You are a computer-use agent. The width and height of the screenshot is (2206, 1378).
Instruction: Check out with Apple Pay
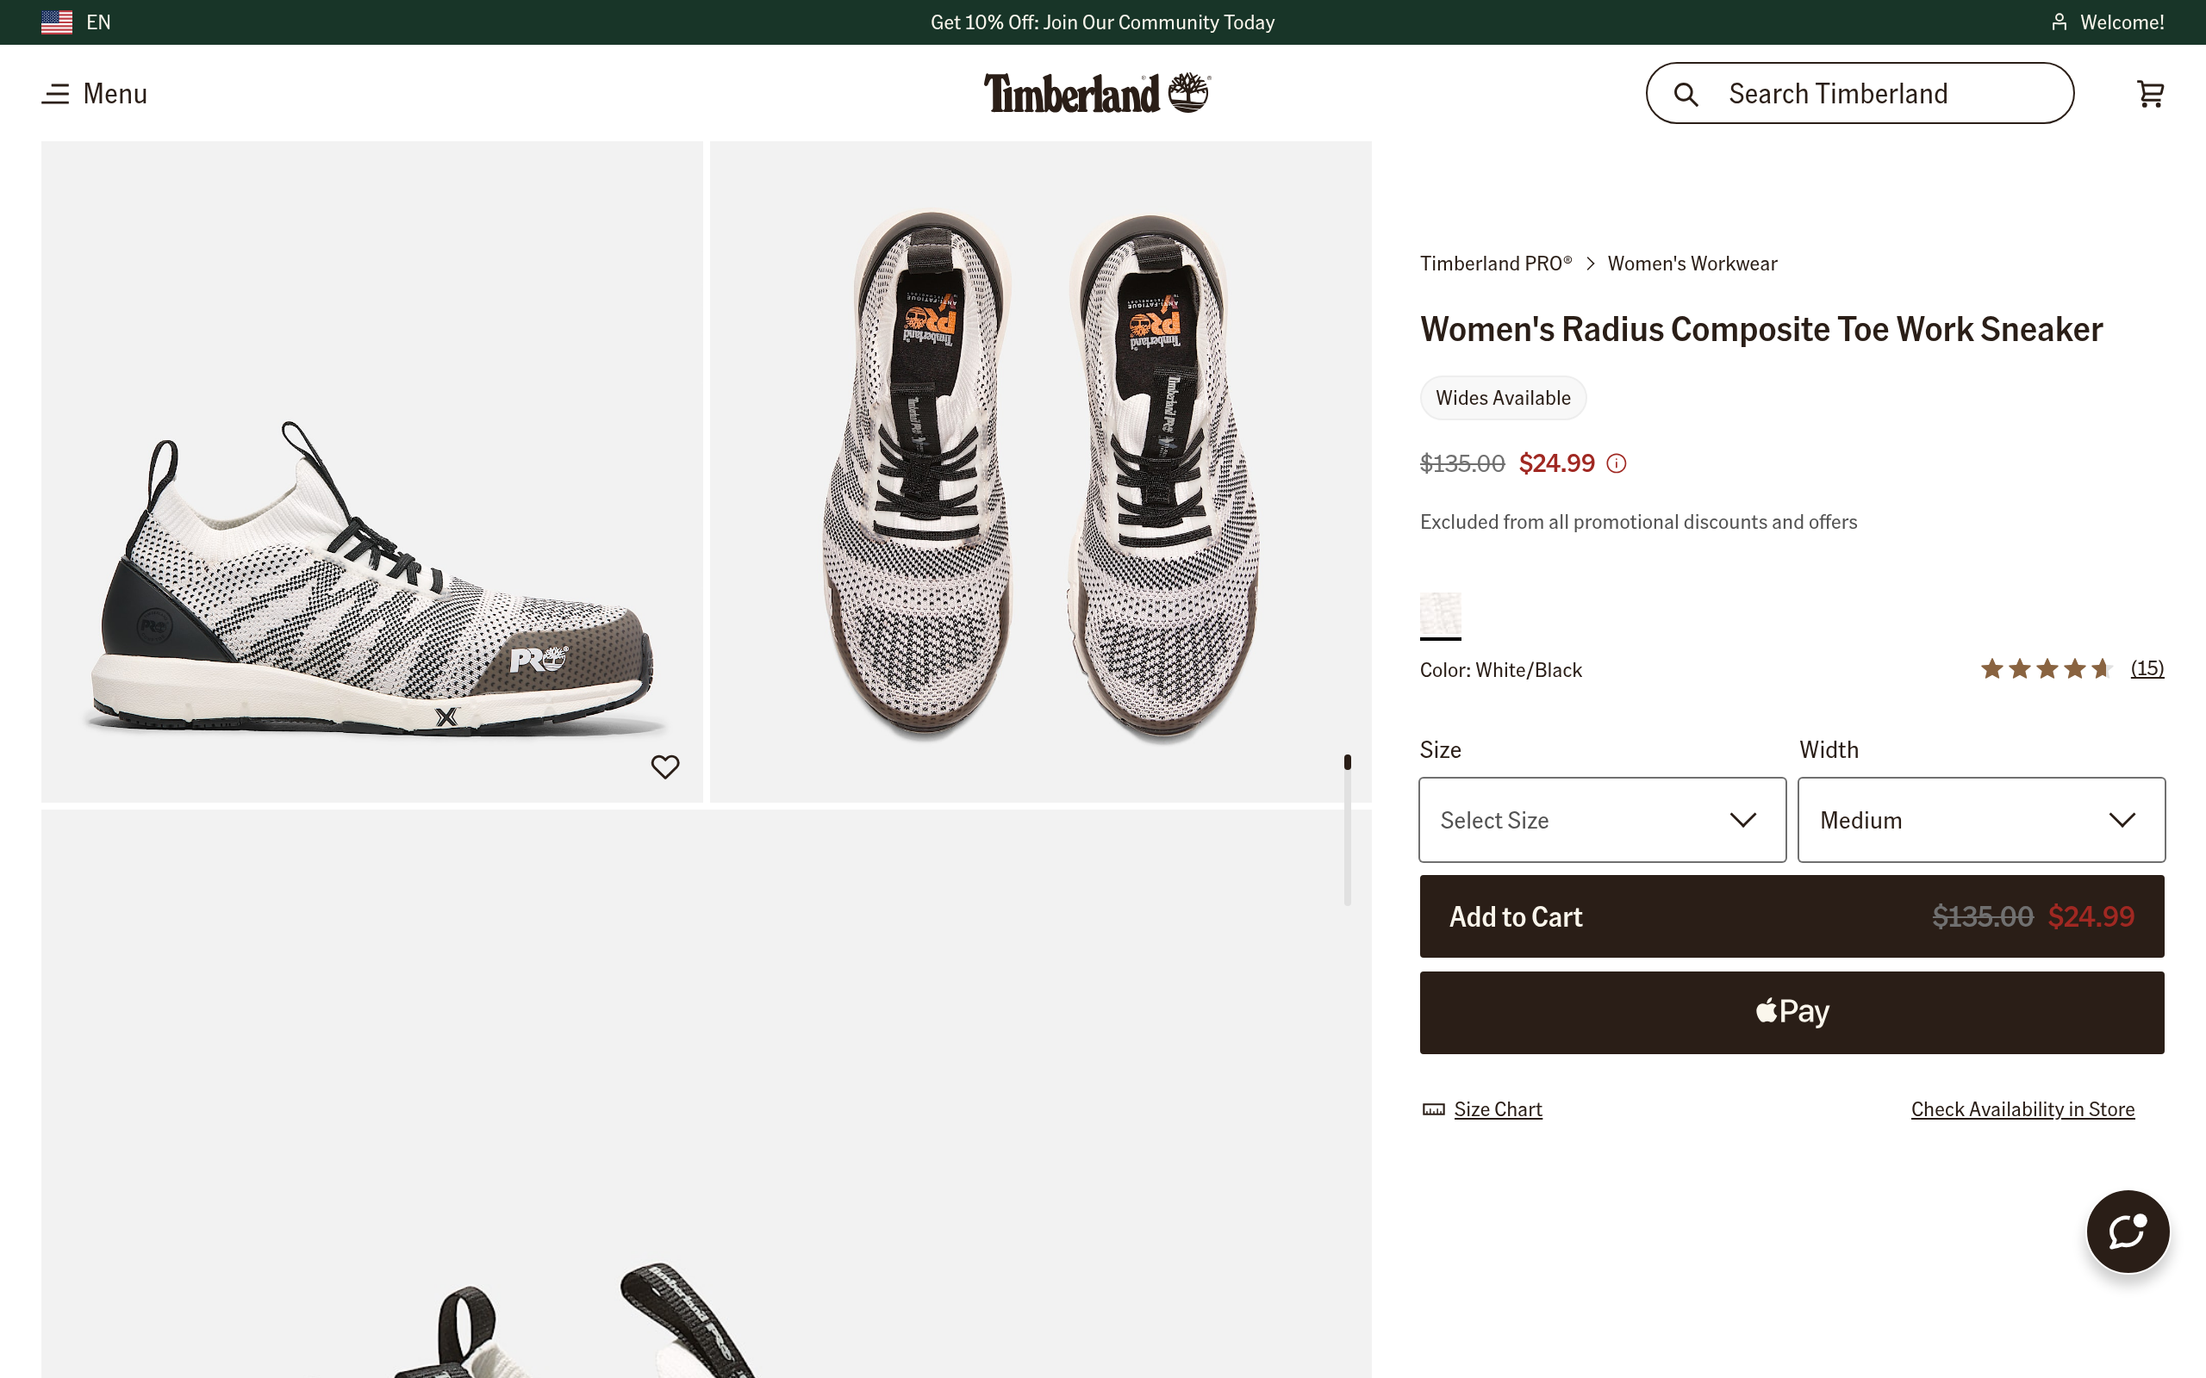[x=1792, y=1012]
